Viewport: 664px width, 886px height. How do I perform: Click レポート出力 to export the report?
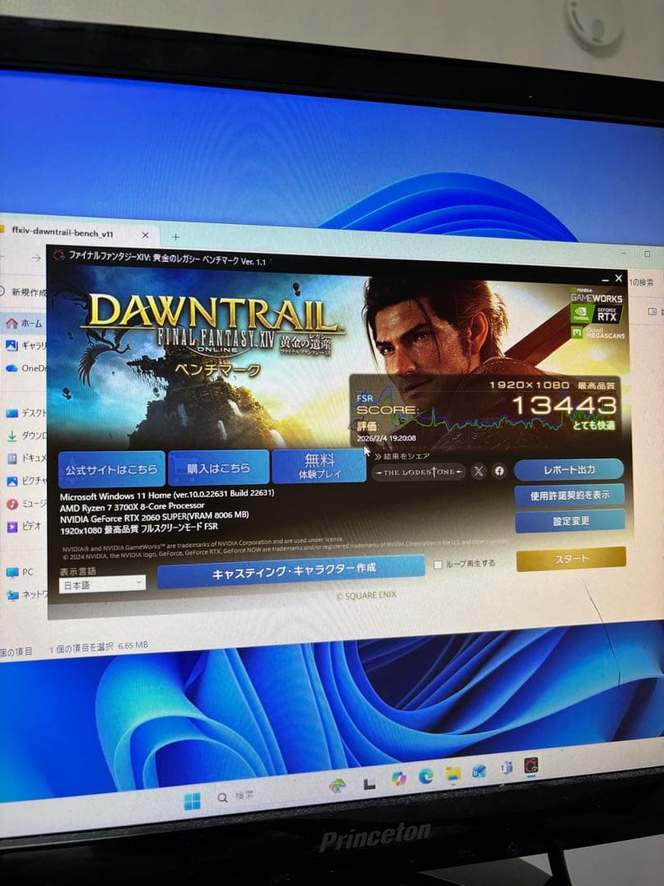[571, 469]
